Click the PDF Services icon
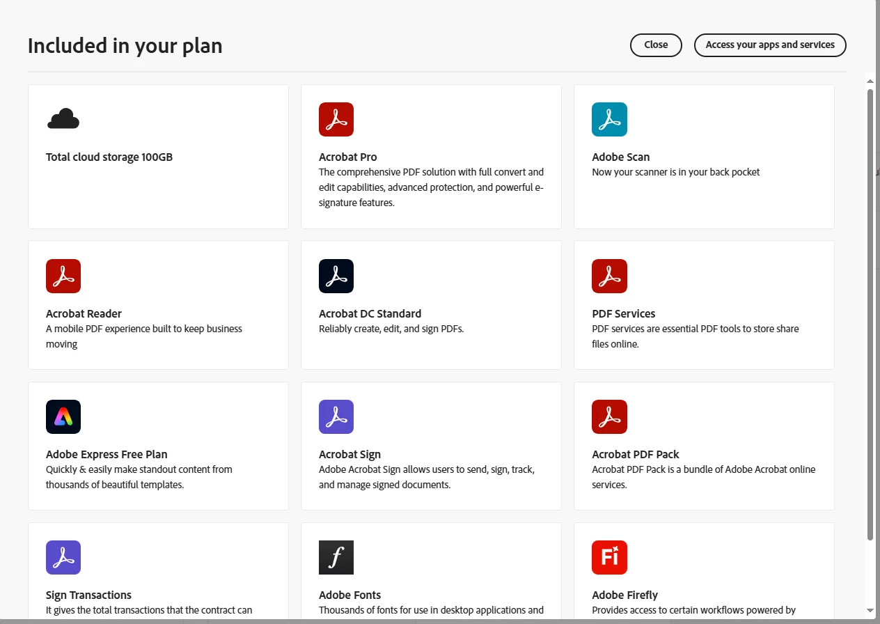Screen dimensions: 880x624 [609, 276]
